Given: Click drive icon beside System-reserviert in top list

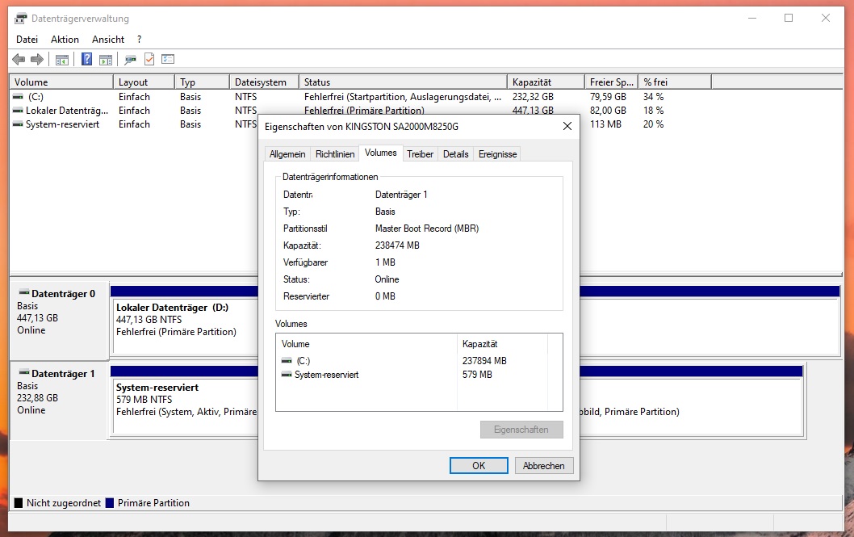Looking at the screenshot, I should click(18, 124).
